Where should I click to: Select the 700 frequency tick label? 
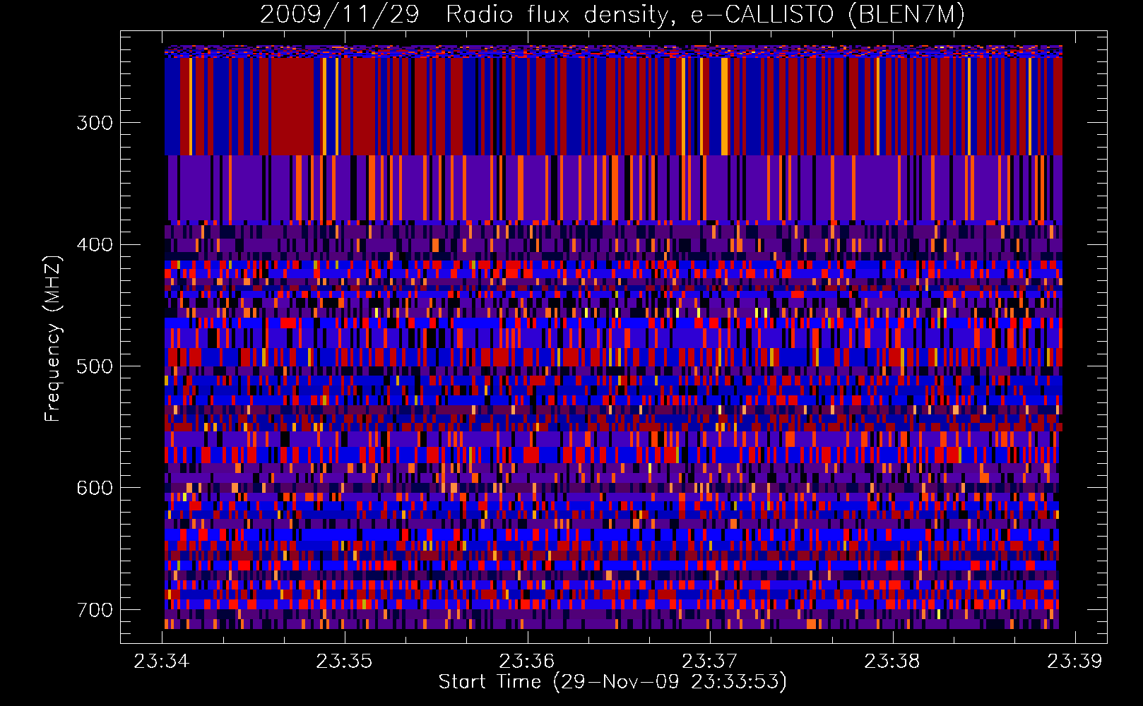[95, 610]
